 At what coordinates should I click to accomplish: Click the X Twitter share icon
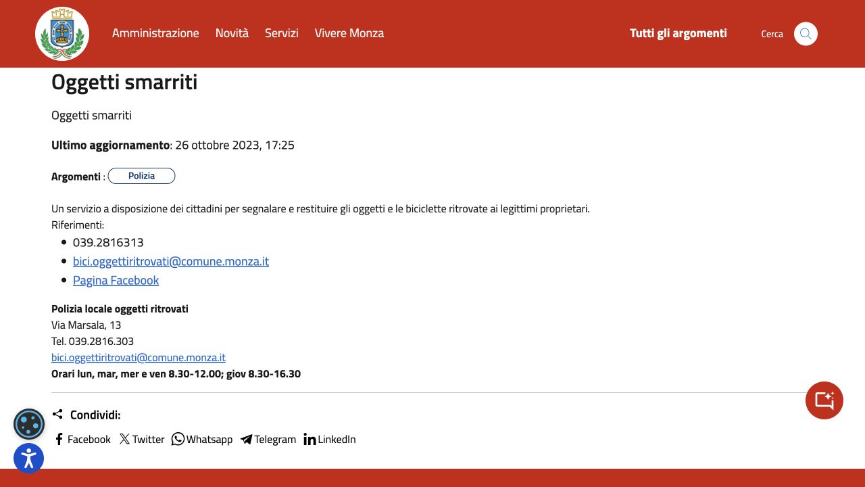(124, 439)
